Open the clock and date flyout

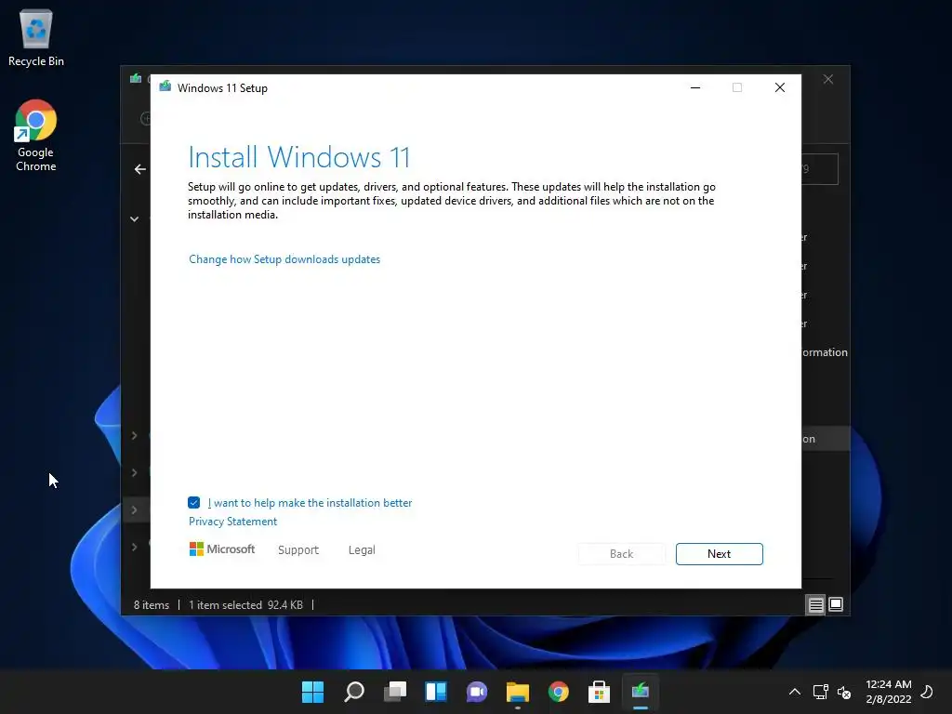pos(888,692)
